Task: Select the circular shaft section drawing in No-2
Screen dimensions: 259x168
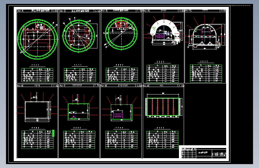Action: coord(79,36)
